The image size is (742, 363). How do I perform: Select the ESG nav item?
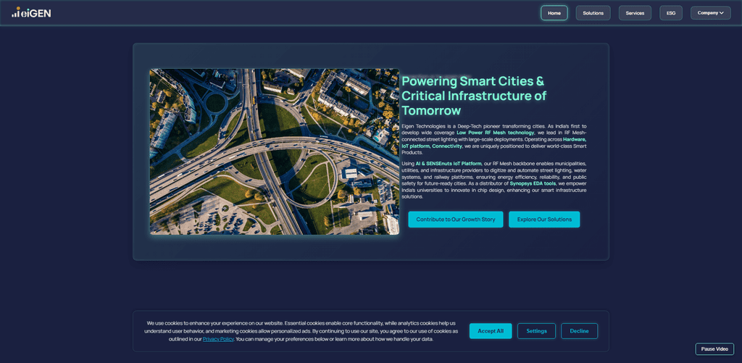[x=671, y=13]
